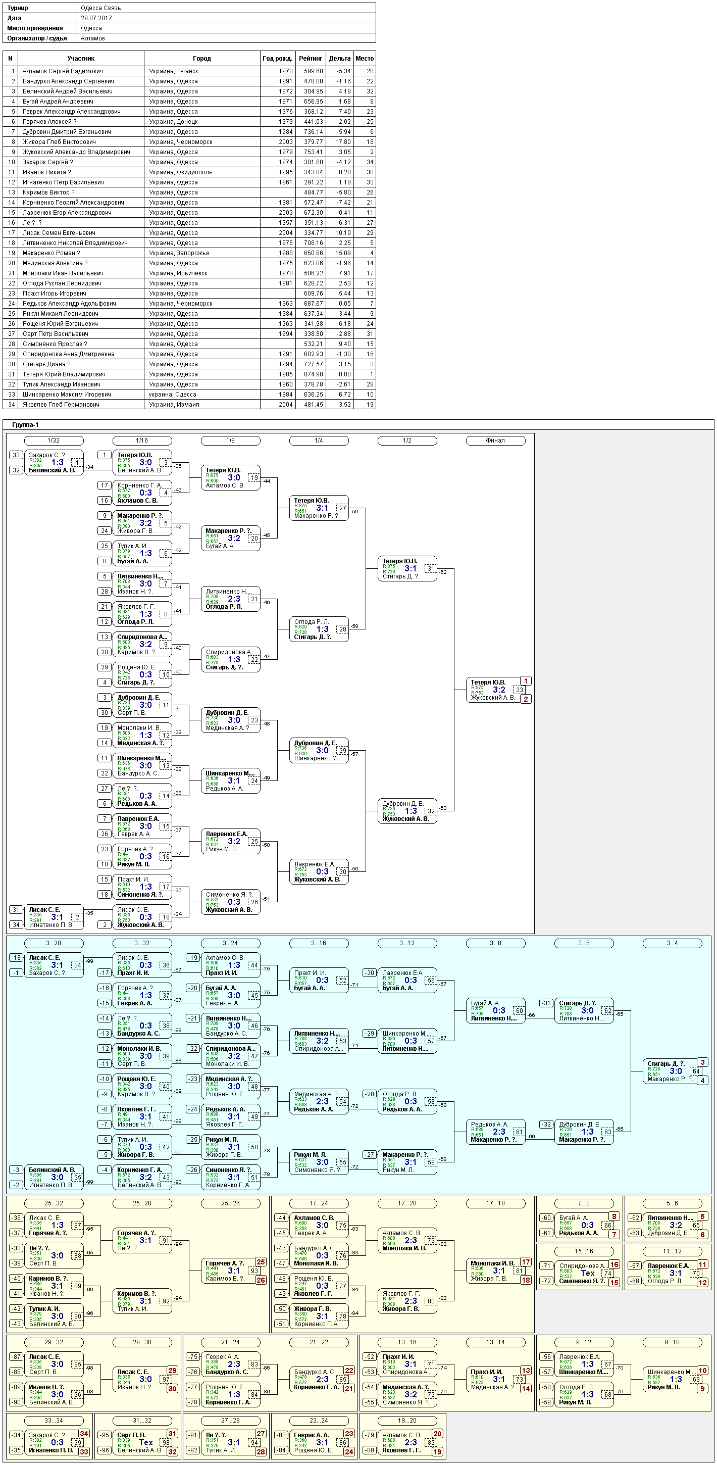717x1465 pixels.
Task: Click the Место column header
Action: (x=365, y=59)
